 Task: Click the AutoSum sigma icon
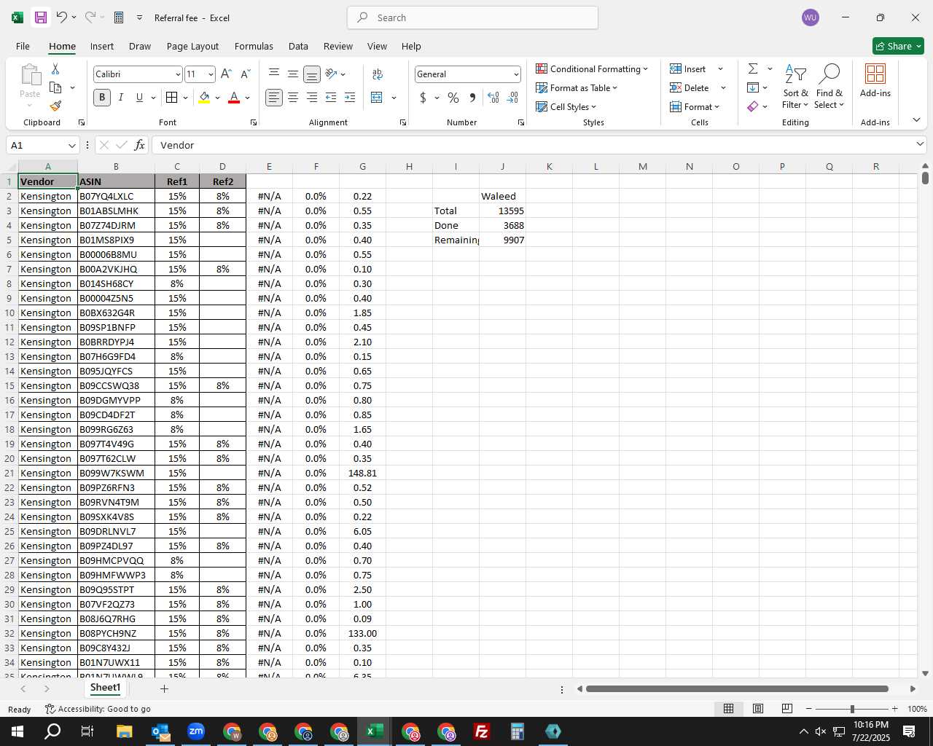753,68
